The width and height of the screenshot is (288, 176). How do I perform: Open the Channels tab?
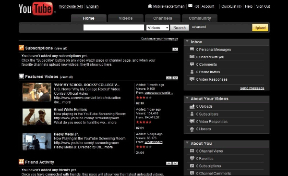(x=163, y=18)
